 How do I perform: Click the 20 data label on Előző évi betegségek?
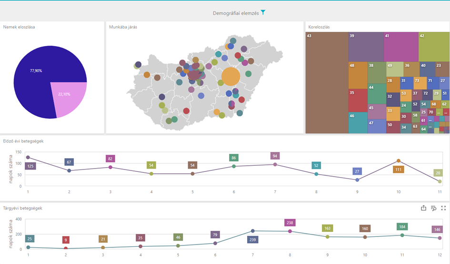point(438,173)
